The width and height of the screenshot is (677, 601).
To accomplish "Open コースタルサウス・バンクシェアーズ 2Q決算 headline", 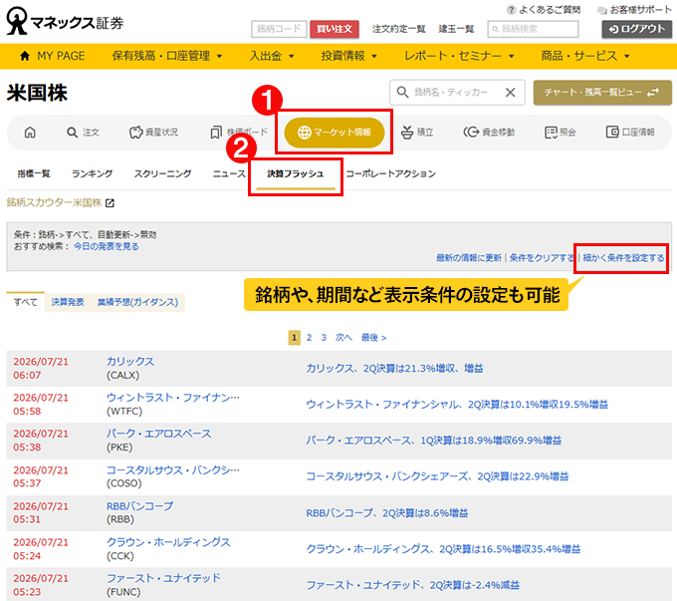I will click(437, 476).
